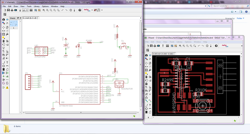Select the Ripup tool in Board sidebar

[150, 101]
